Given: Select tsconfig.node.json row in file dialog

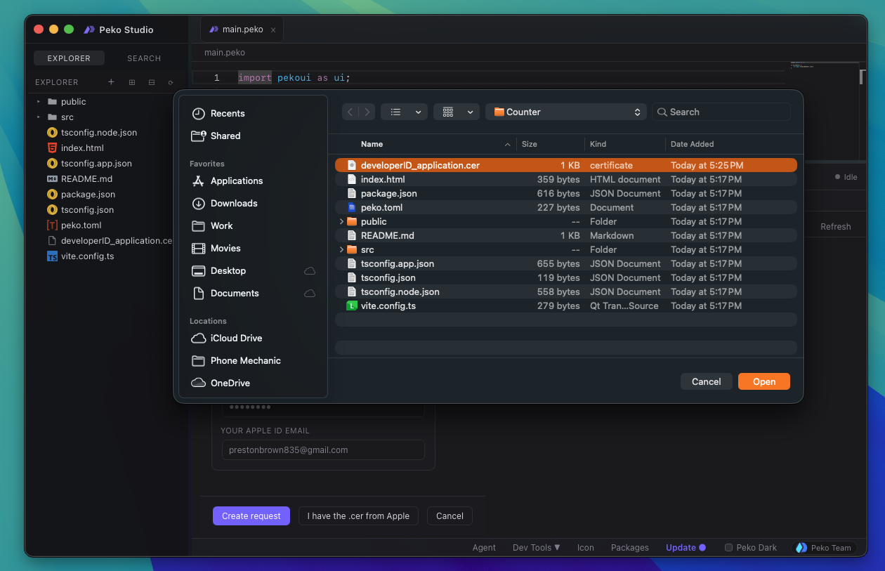Looking at the screenshot, I should click(566, 291).
